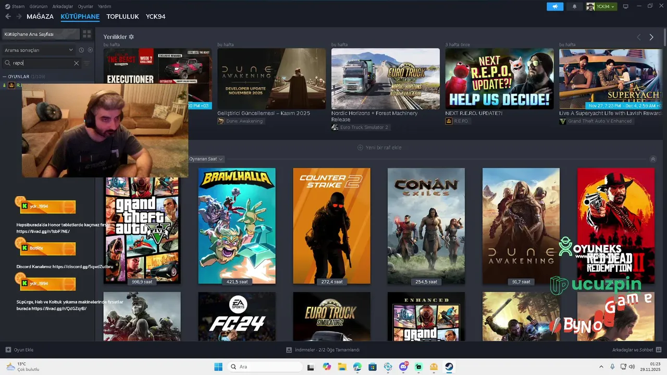Click Grand Theft Auto V Enhanced tag
This screenshot has height=375, width=667.
[596, 121]
